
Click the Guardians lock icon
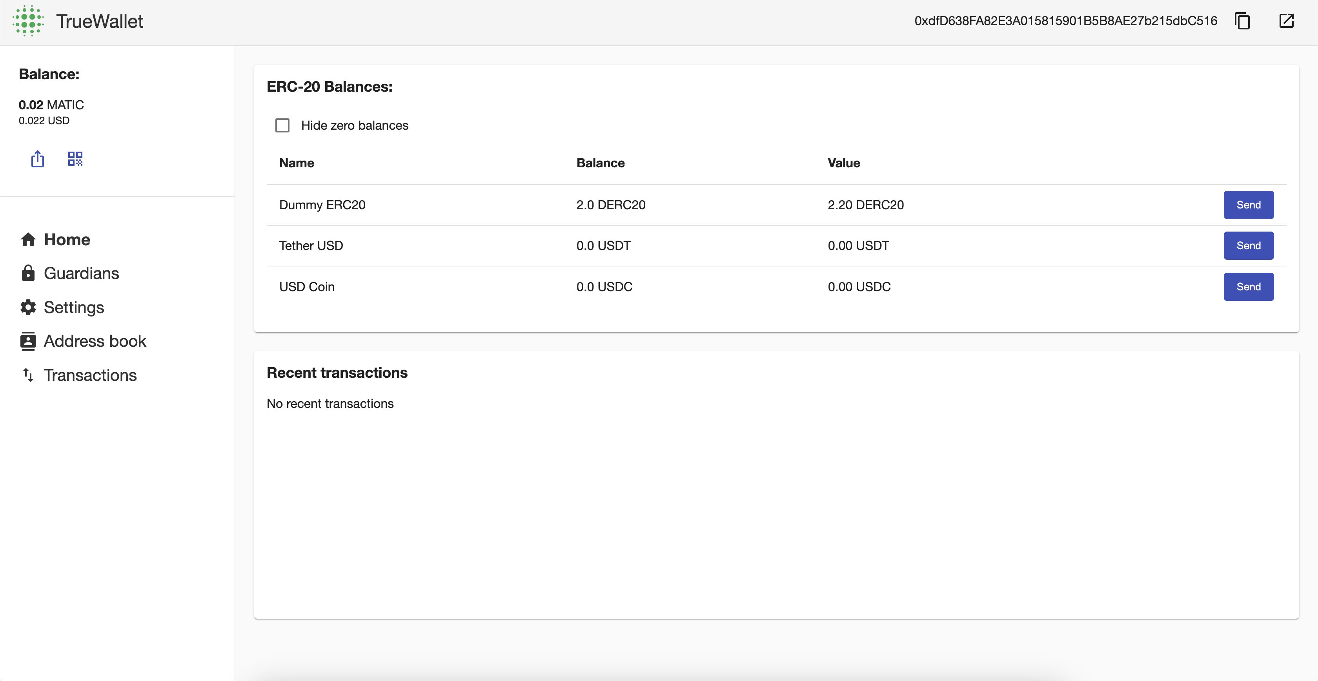click(x=28, y=273)
